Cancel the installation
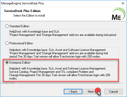The width and height of the screenshot is (127, 97). point(113,92)
